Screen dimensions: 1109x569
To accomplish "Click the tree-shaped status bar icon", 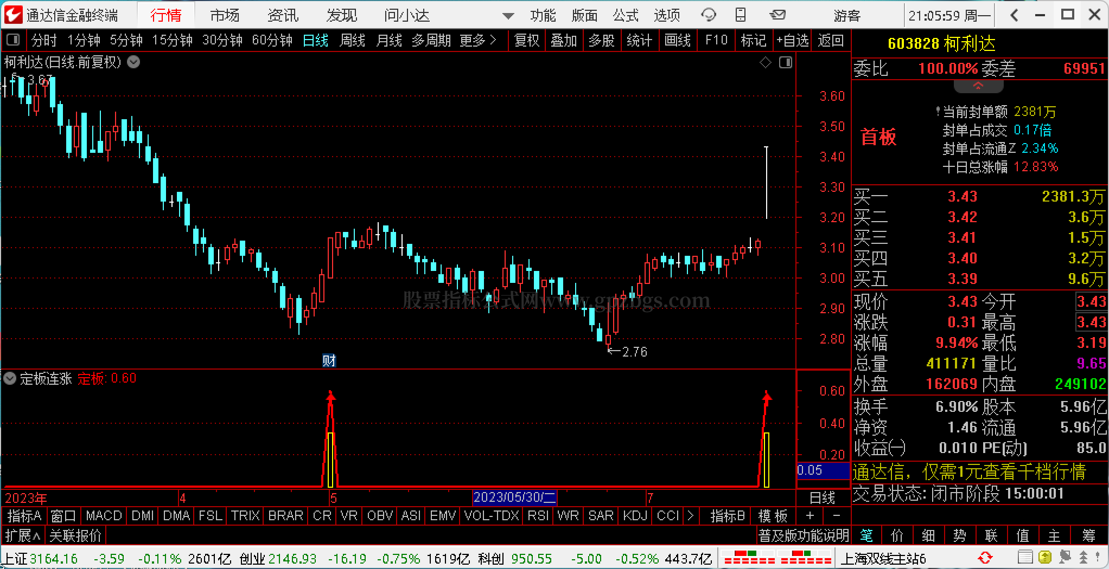I will [1083, 558].
